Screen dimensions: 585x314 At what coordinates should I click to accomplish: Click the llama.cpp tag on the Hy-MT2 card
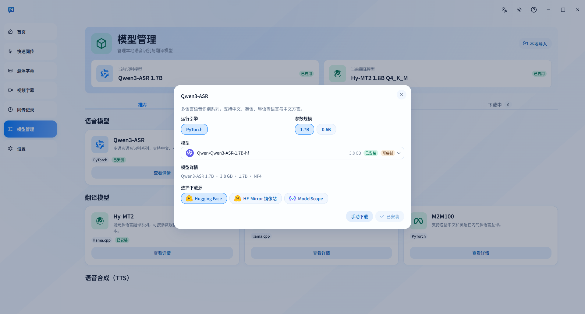tap(102, 240)
